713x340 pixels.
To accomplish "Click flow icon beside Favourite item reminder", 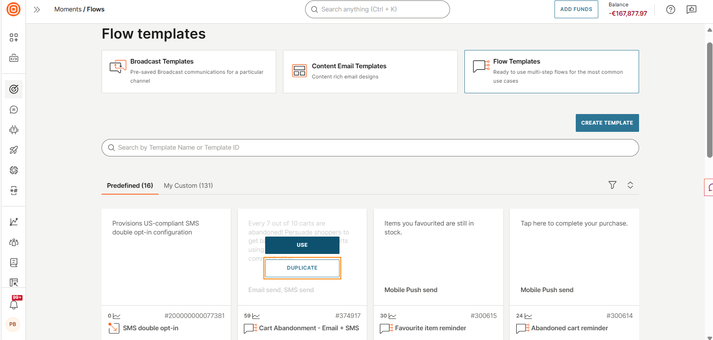I will click(x=387, y=328).
